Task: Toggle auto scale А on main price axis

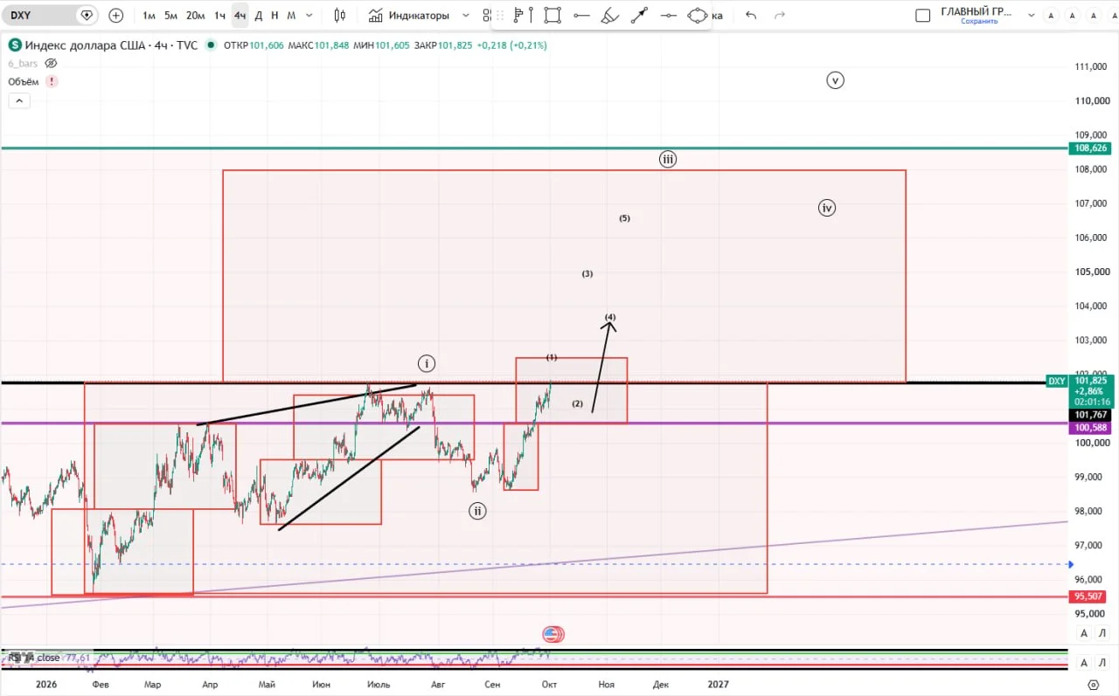Action: click(1084, 633)
